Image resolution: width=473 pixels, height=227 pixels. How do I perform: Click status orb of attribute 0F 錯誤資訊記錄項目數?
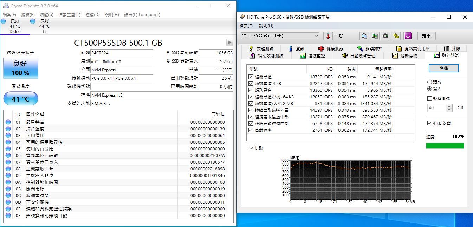click(x=8, y=216)
